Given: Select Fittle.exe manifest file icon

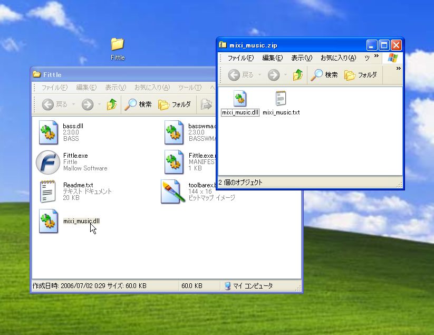Looking at the screenshot, I should point(174,162).
